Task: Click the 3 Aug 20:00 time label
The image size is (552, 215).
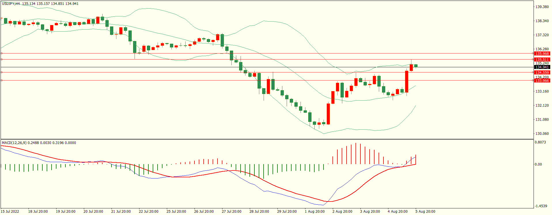Action: coord(370,212)
